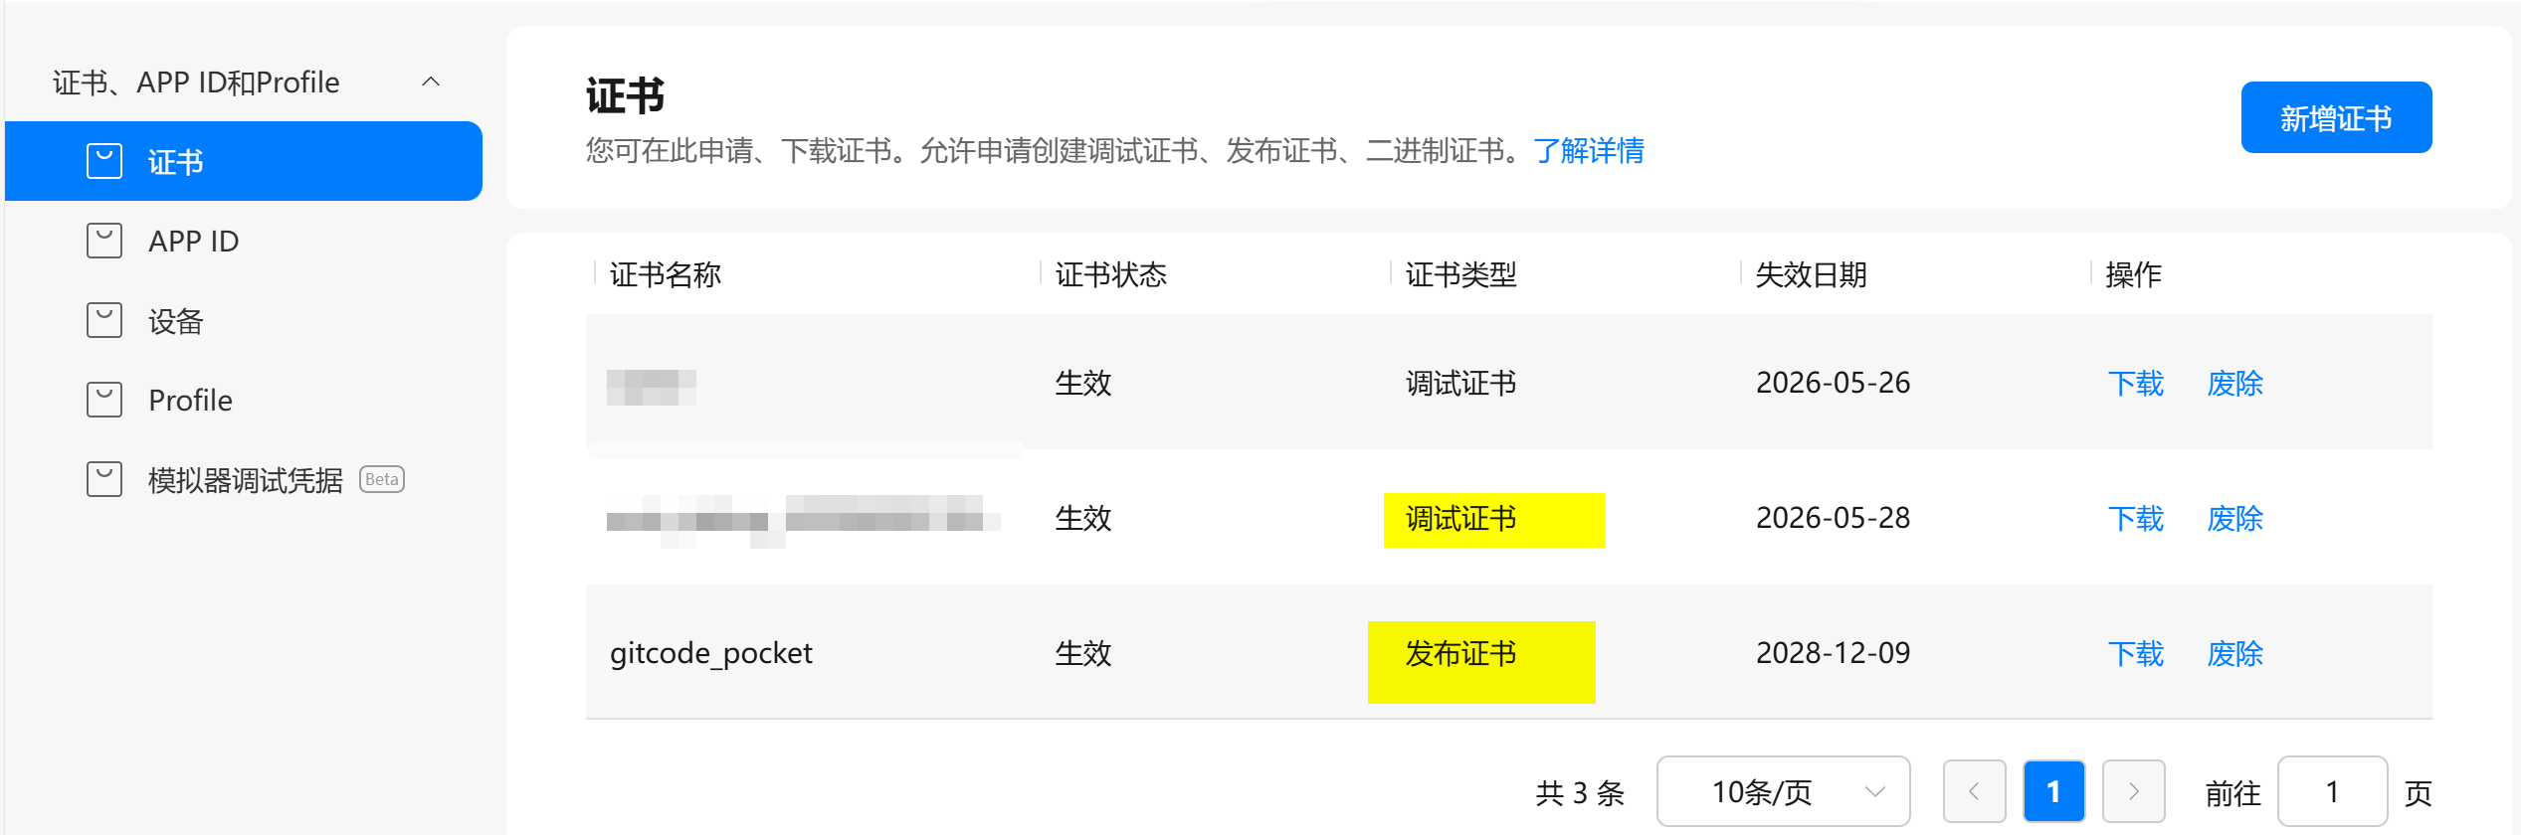The width and height of the screenshot is (2521, 835).
Task: Click the APP ID sidebar icon
Action: pyautogui.click(x=104, y=241)
